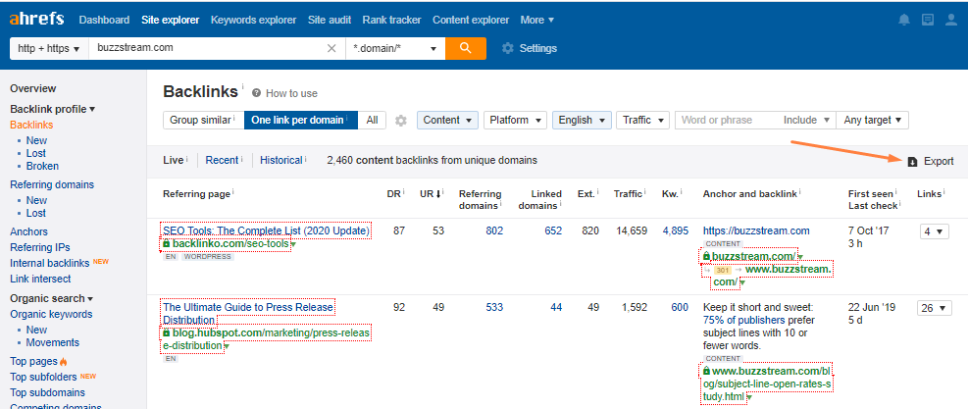Image resolution: width=968 pixels, height=409 pixels.
Task: Open Site audit
Action: [x=330, y=20]
